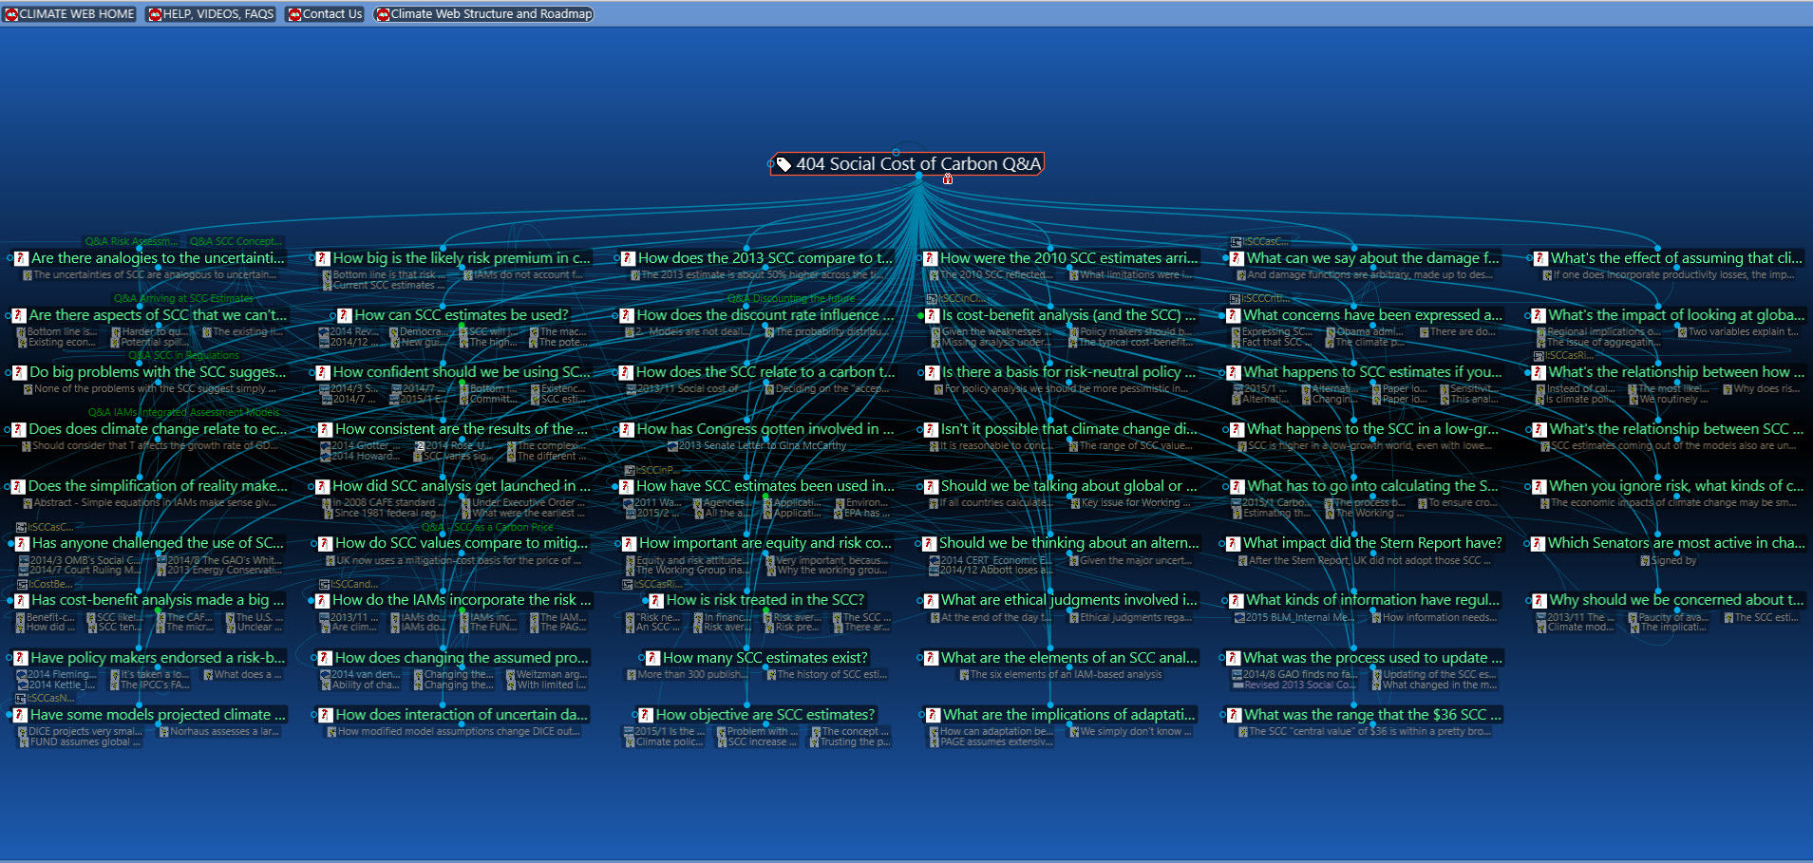
Task: Select thought 'What was the range that the $36 SCC ...'
Action: 1367,715
